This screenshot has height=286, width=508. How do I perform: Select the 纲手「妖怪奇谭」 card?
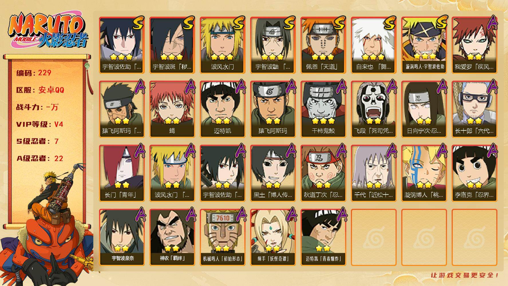point(273,237)
